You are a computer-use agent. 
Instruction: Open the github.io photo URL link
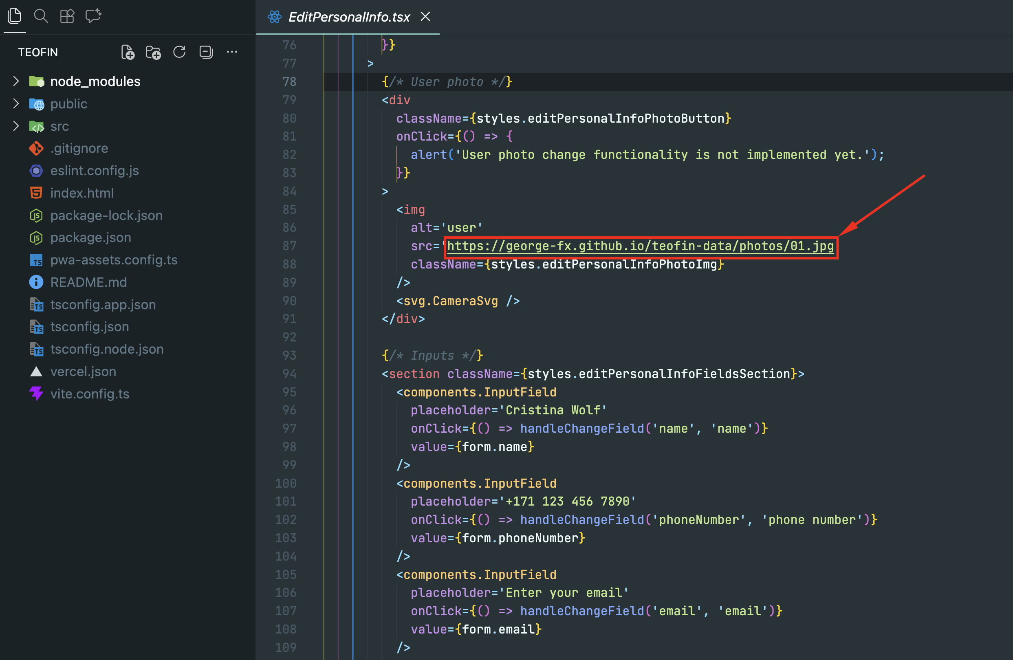640,246
